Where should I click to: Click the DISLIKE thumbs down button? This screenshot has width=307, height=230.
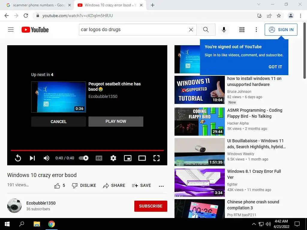pyautogui.click(x=84, y=186)
